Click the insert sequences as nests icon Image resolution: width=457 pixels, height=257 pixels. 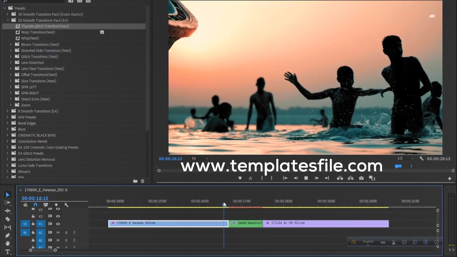25,205
